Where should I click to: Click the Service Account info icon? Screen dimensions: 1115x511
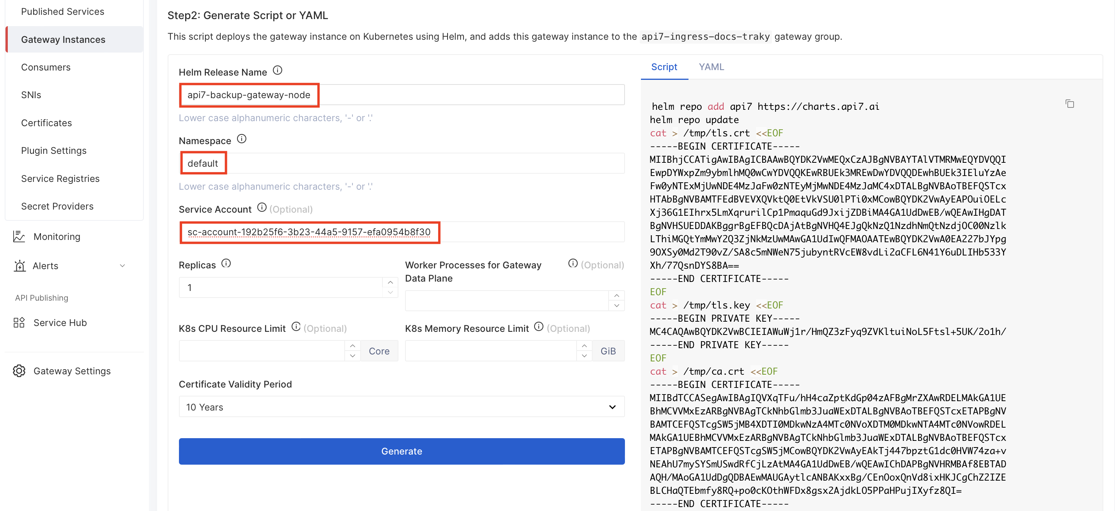pyautogui.click(x=262, y=208)
